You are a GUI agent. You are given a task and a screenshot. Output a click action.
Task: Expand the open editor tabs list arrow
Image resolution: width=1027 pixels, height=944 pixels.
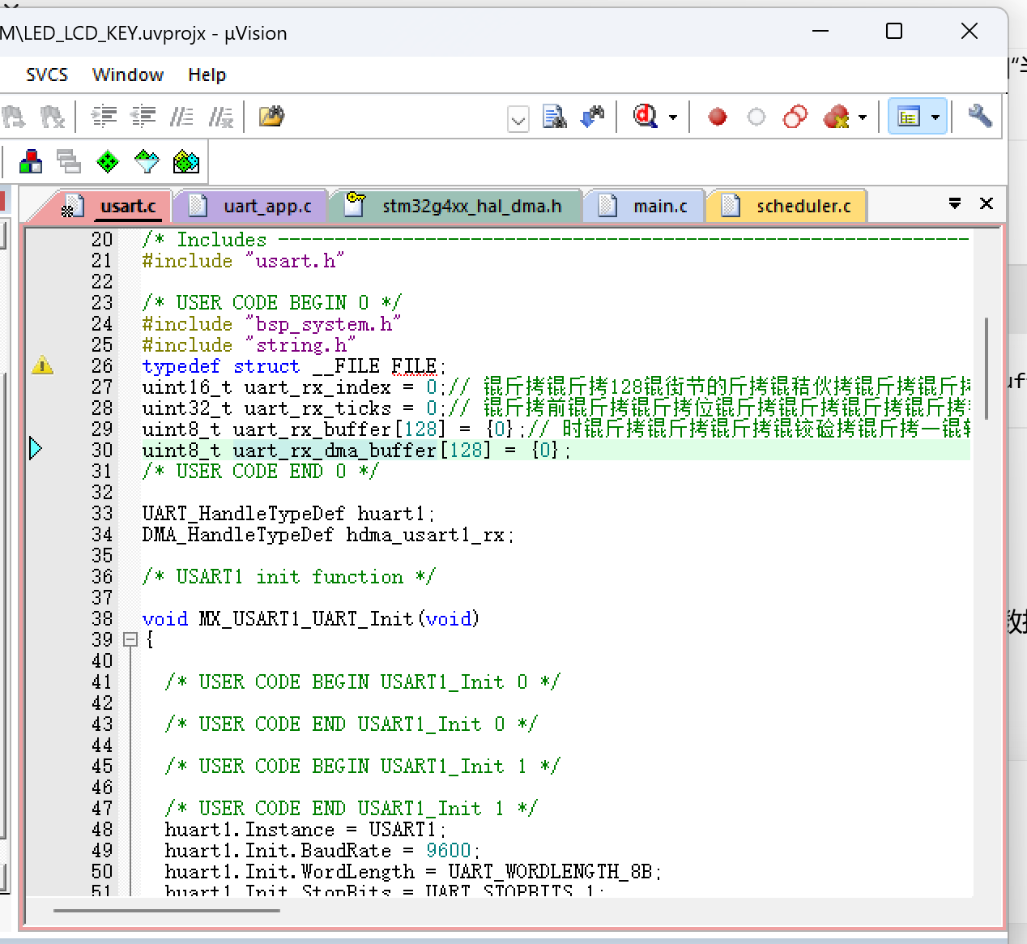[x=955, y=203]
